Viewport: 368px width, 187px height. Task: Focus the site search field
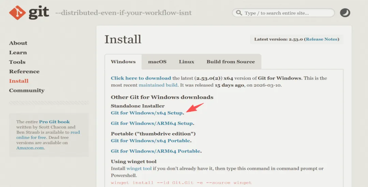pyautogui.click(x=283, y=13)
